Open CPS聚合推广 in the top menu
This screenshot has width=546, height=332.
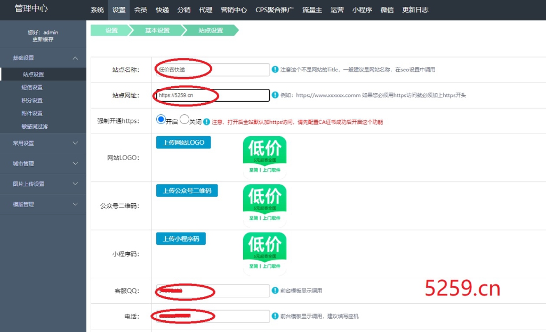[x=275, y=10]
